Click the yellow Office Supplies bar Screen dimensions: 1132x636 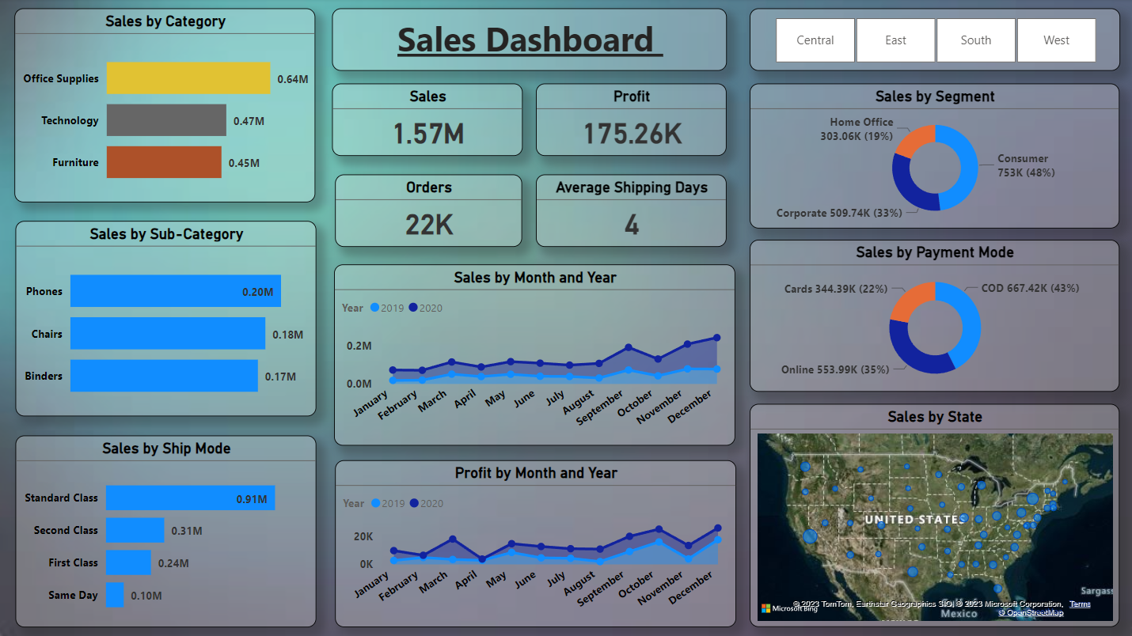click(x=188, y=78)
